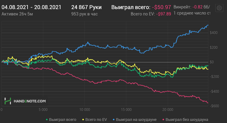Viewport: 227px width, 123px height.
Task: Click the '953 рук в час' text
Action: pyautogui.click(x=84, y=14)
